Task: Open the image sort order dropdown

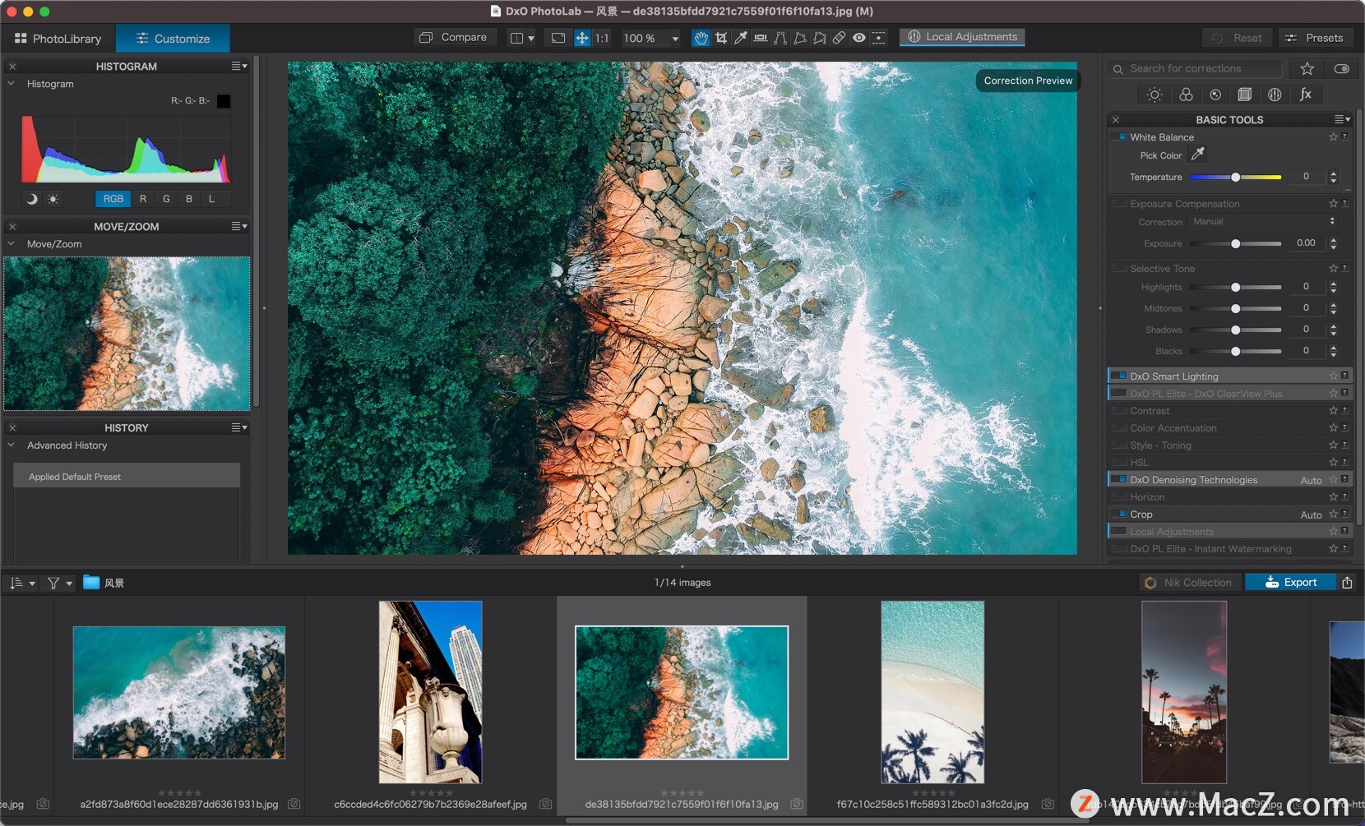Action: click(22, 583)
